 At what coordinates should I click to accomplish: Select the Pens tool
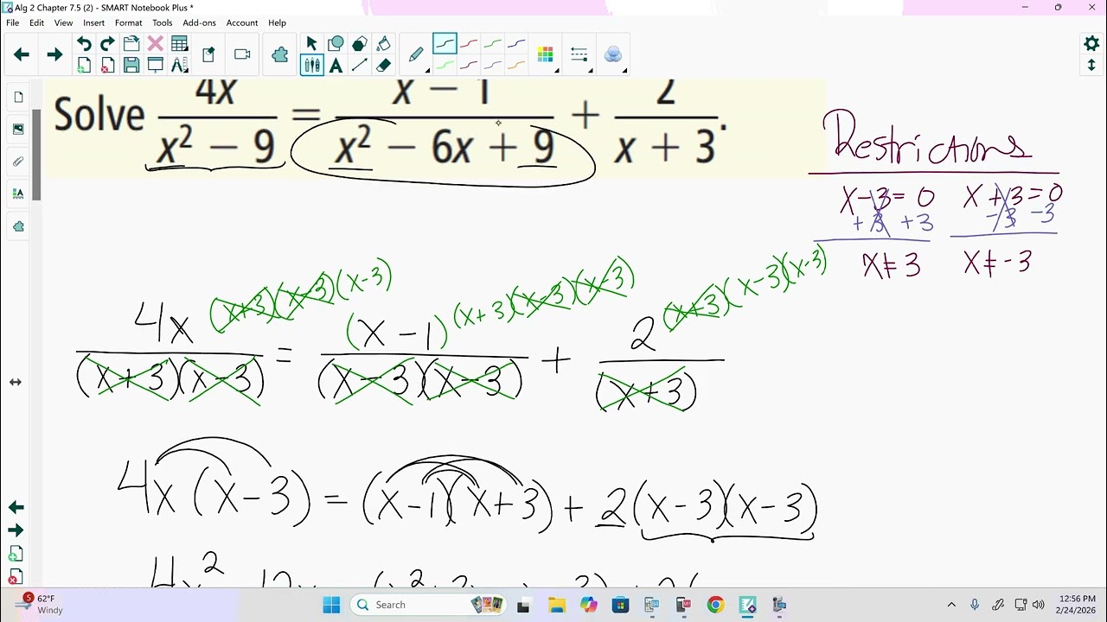(x=311, y=66)
